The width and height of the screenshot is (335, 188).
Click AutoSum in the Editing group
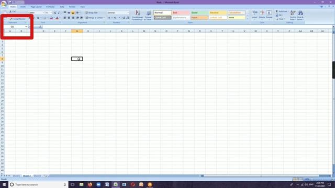282,11
